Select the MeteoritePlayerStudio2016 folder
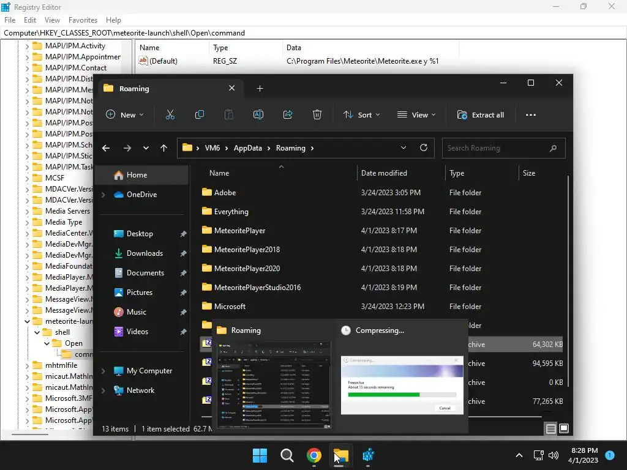 click(257, 288)
